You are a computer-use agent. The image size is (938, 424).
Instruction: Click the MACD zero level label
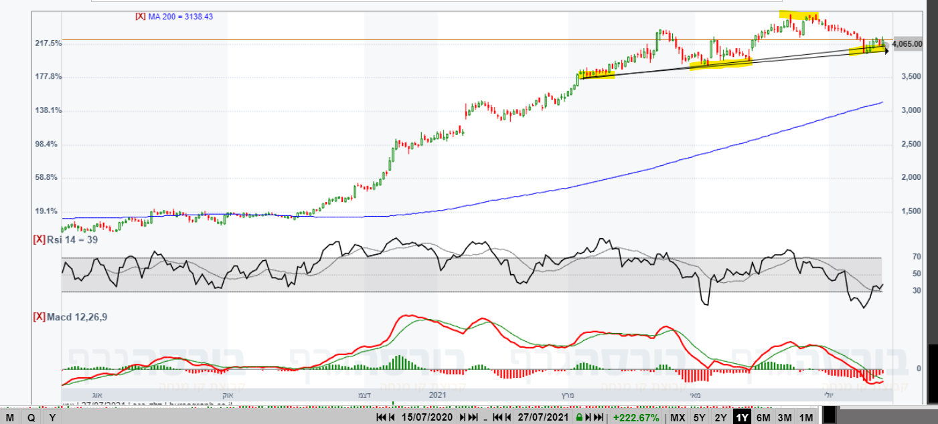coord(919,368)
